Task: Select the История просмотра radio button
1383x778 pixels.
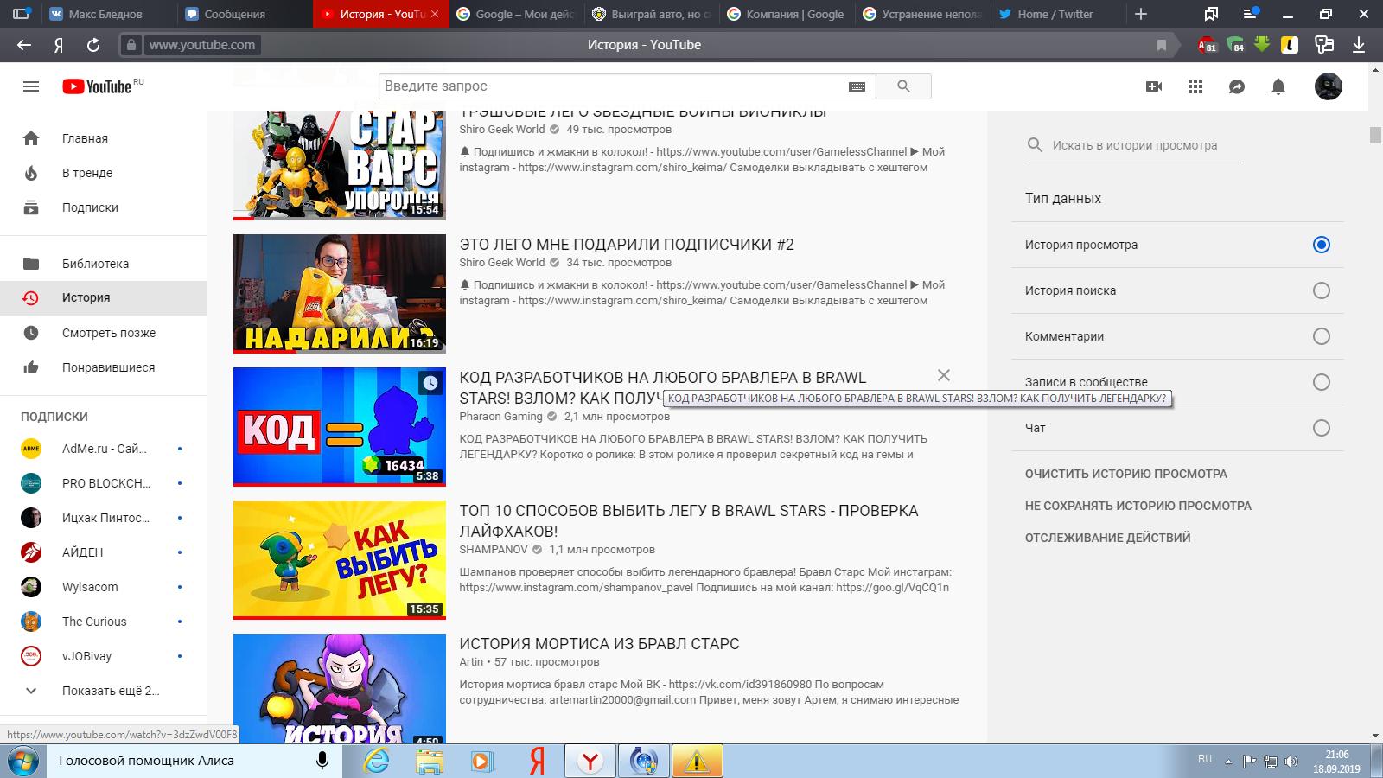Action: coord(1321,245)
